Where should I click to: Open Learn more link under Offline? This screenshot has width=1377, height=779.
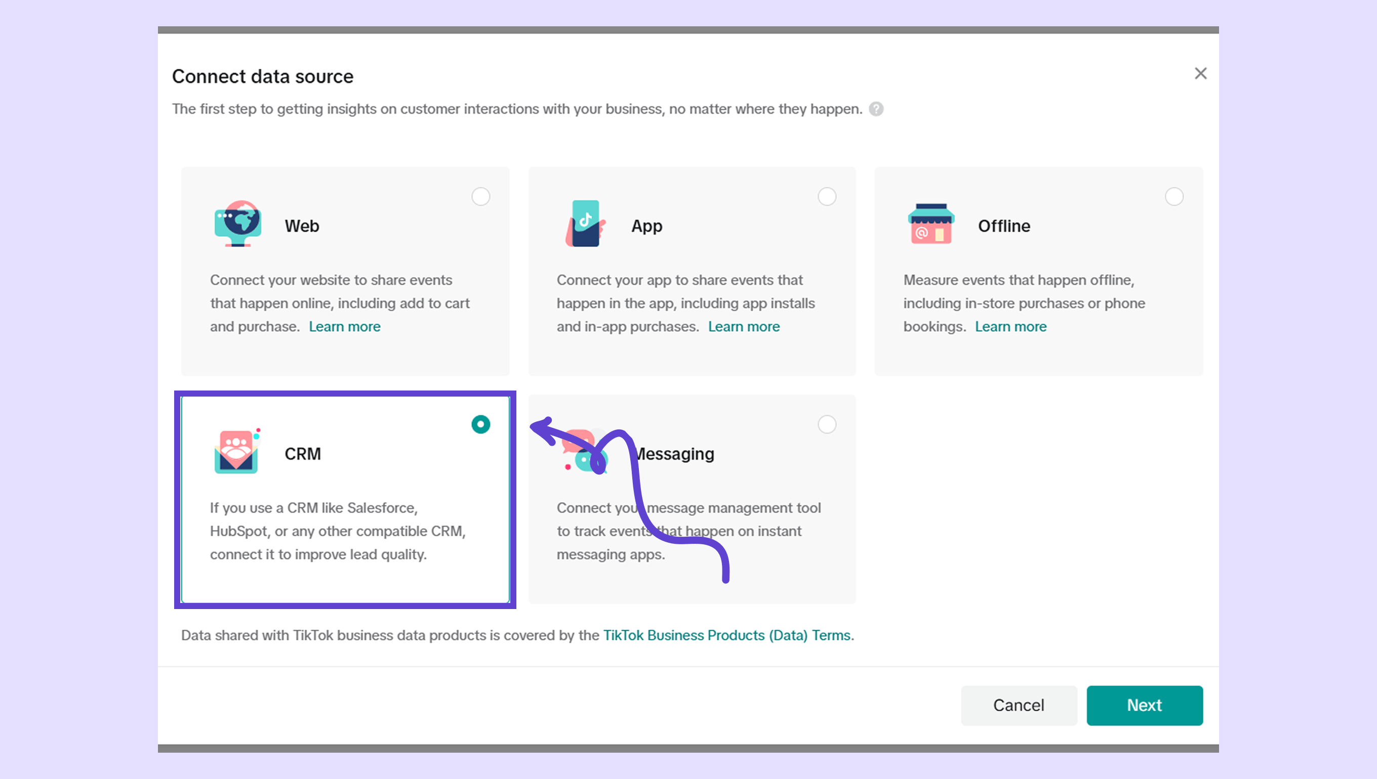[1010, 326]
